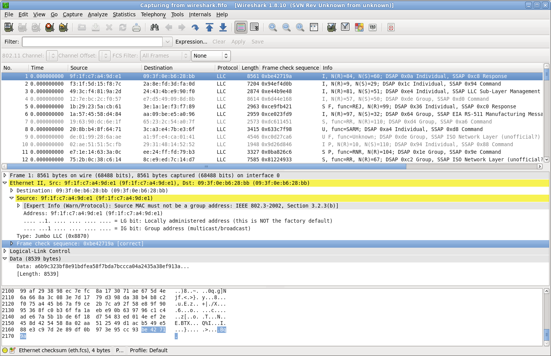
Task: Toggle packet list colorization
Action: [x=241, y=27]
